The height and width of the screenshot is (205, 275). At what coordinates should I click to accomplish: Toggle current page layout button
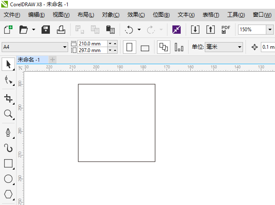[179, 47]
